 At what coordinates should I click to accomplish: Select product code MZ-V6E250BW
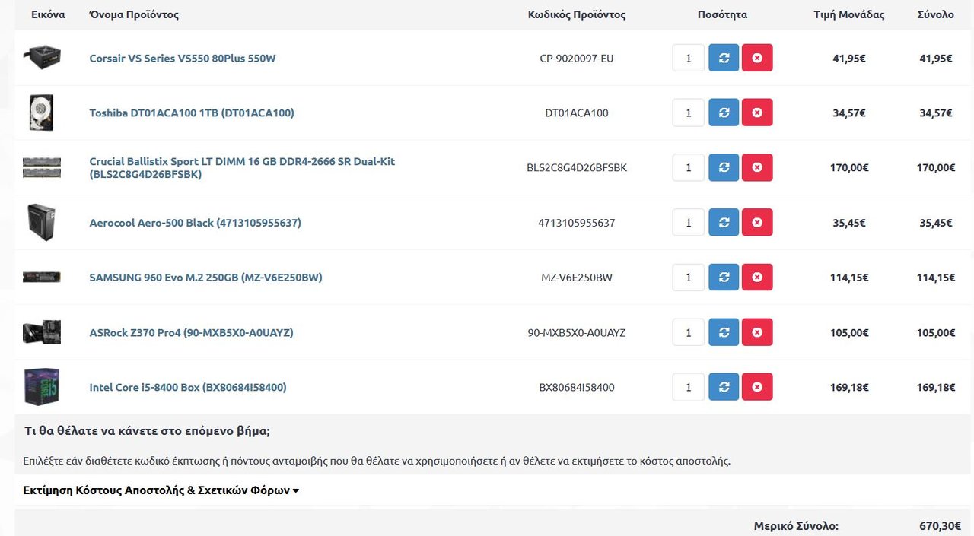[577, 278]
